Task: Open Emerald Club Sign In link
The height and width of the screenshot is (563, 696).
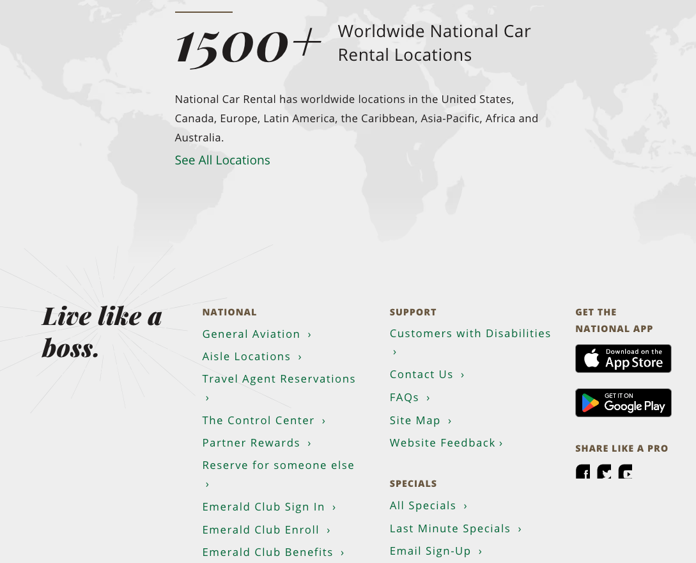Action: [270, 507]
